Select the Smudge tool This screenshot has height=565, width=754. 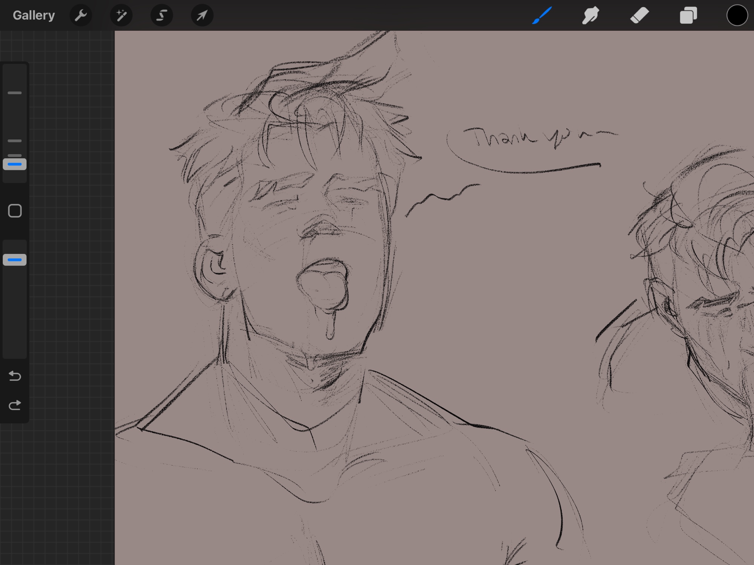tap(590, 15)
